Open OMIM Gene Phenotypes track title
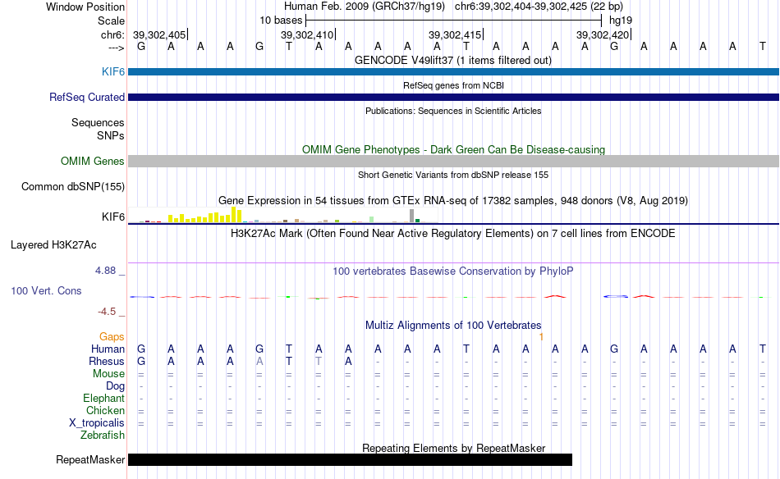This screenshot has width=780, height=479. coord(453,149)
